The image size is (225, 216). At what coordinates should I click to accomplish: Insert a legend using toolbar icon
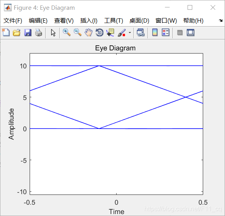point(166,32)
